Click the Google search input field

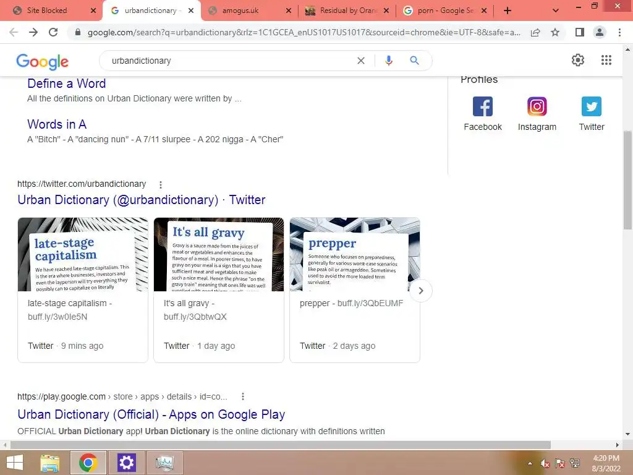point(230,61)
